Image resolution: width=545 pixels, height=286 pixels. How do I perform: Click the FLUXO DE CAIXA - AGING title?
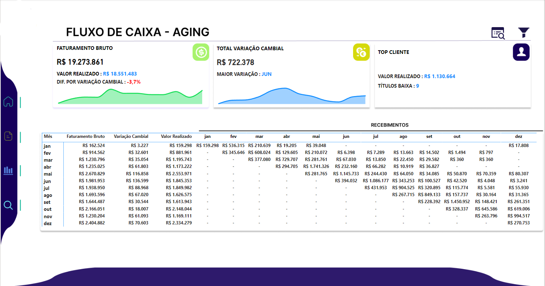point(138,32)
